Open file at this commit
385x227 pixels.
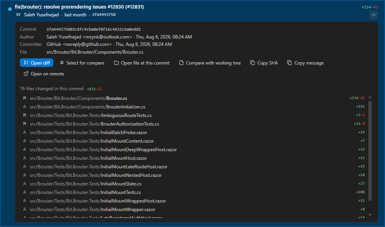(142, 63)
